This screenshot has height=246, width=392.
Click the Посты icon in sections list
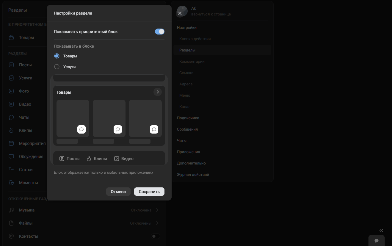tap(11, 65)
